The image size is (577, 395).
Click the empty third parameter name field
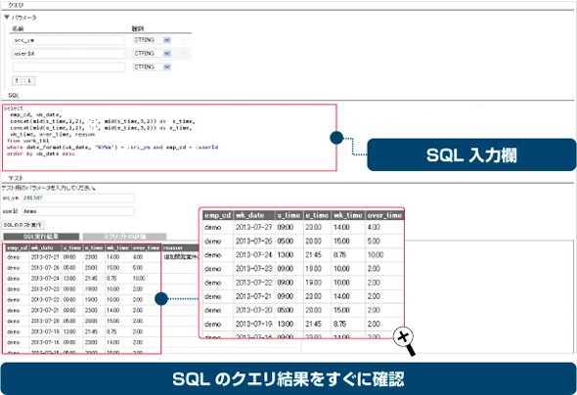(x=69, y=66)
